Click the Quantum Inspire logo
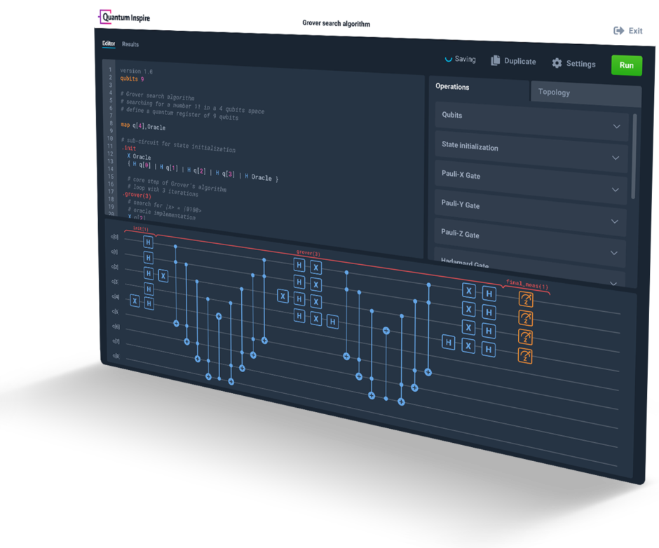Viewport: 659px width, 548px height. pyautogui.click(x=125, y=17)
